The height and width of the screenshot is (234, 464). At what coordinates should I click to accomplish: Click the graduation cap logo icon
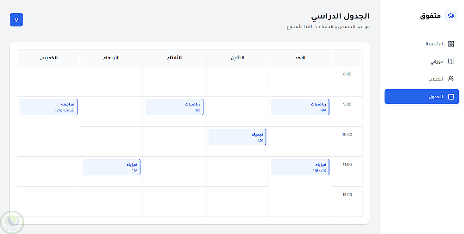[x=451, y=16]
